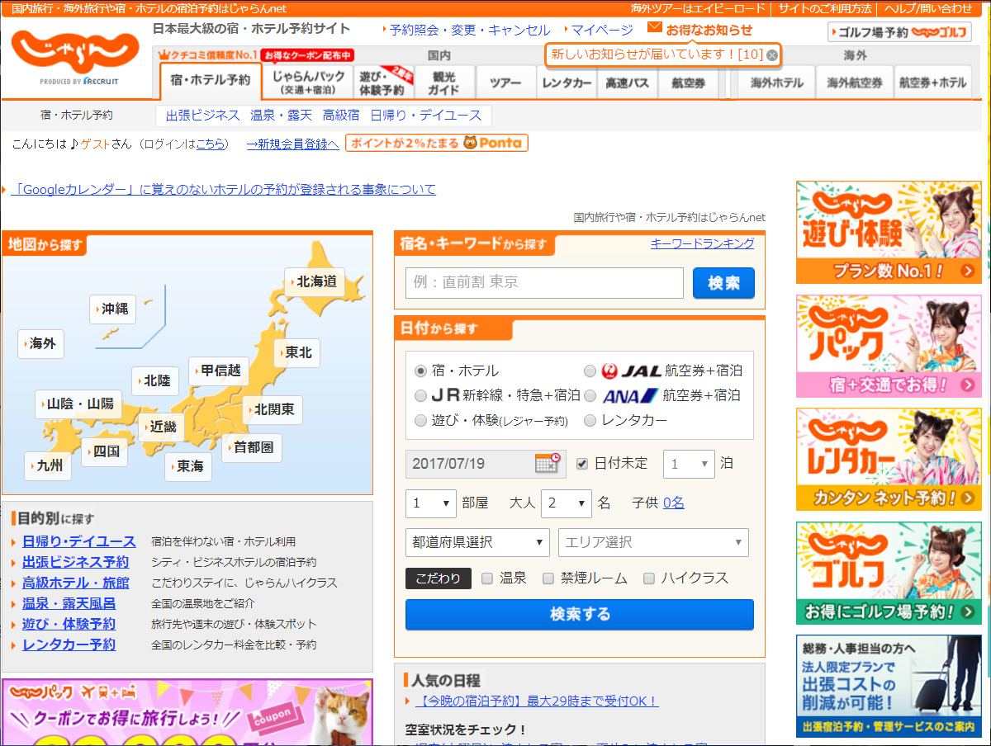Open the じゃらんパック side banner
Screen dimensions: 991x746
889,347
